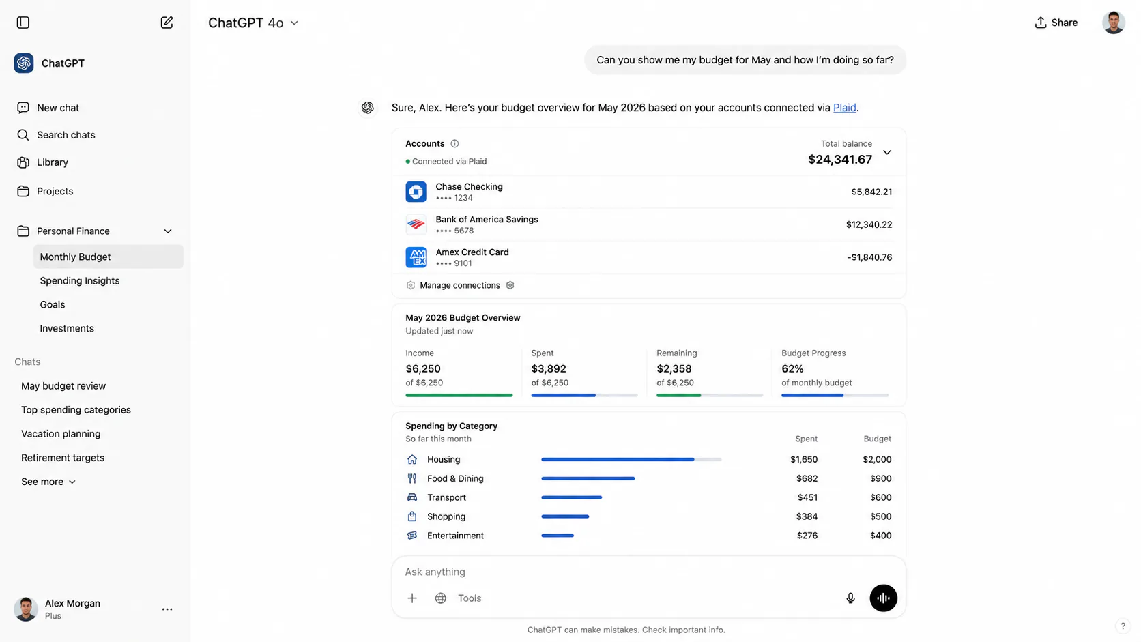Click the Bank of America logo

416,224
